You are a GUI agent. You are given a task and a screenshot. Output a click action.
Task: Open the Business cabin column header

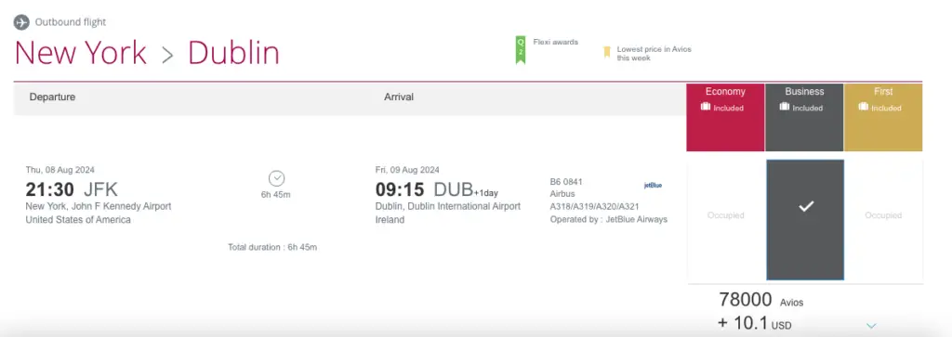click(804, 117)
